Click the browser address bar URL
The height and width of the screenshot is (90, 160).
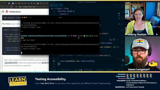[x=33, y=7]
